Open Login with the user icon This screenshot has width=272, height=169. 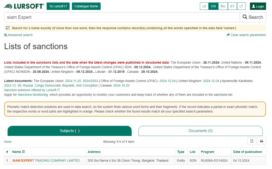click(258, 6)
